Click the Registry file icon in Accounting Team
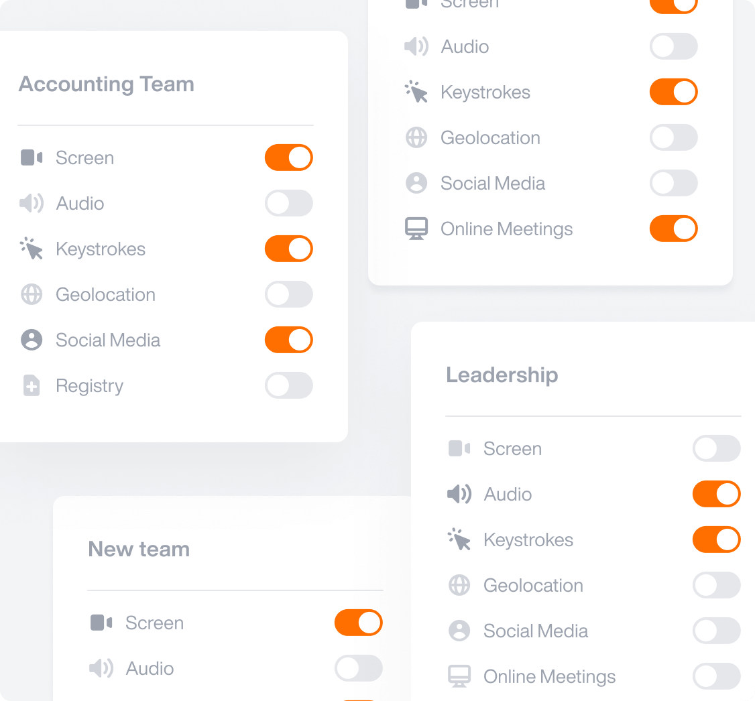Screen dimensions: 755x701 (31, 385)
